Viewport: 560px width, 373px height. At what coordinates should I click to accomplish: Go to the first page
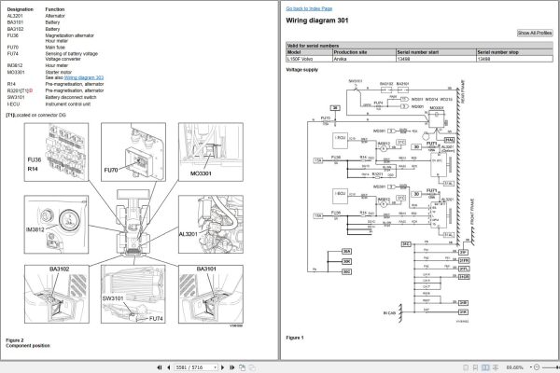[160, 367]
